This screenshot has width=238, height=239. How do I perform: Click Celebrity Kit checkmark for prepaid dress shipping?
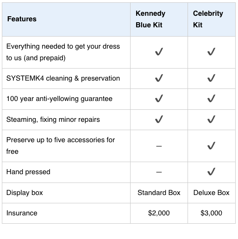point(211,52)
